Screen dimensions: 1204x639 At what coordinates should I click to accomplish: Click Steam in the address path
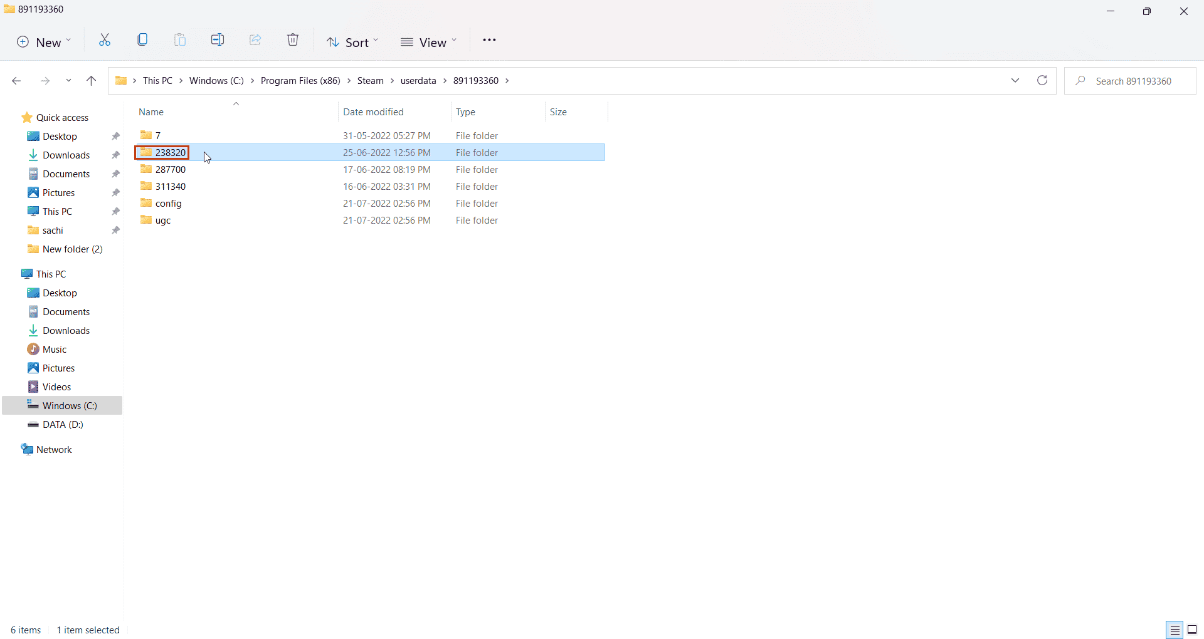coord(370,81)
